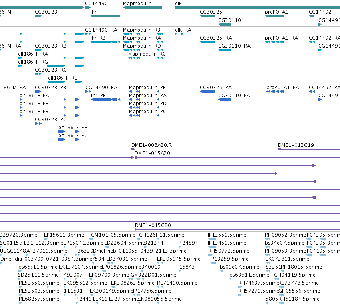Screen dimensions: 340x305
Task: Click the elk gene name
Action: 178,4
